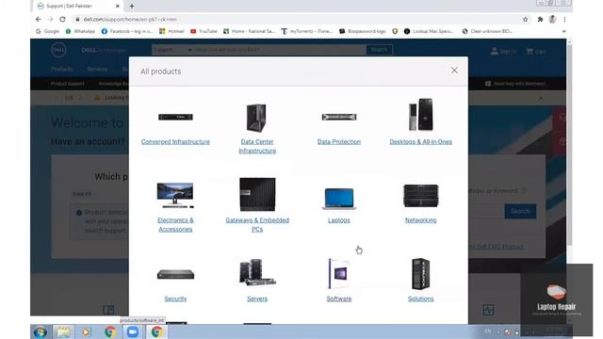Viewport: 603px width, 339px height.
Task: Open the Google bookmark
Action: (47, 31)
